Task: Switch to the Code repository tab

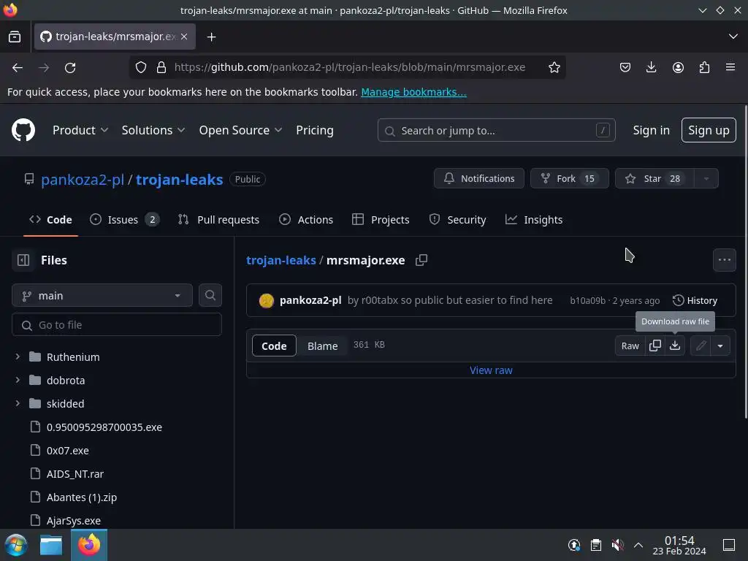Action: (50, 219)
